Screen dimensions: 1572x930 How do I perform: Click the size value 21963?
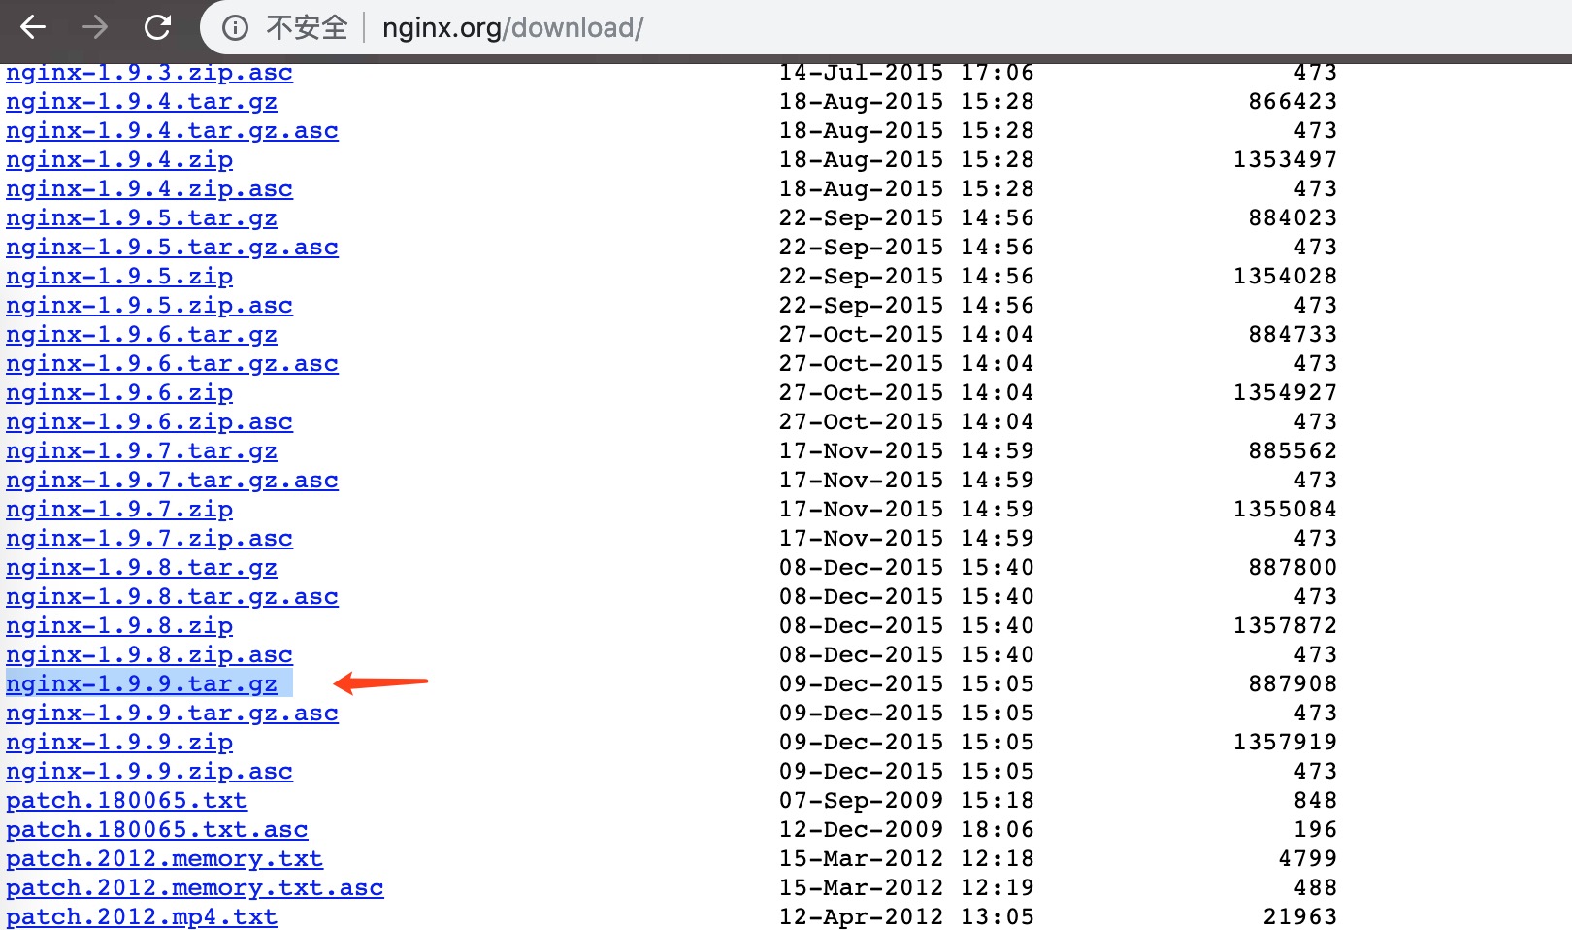pos(1300,917)
